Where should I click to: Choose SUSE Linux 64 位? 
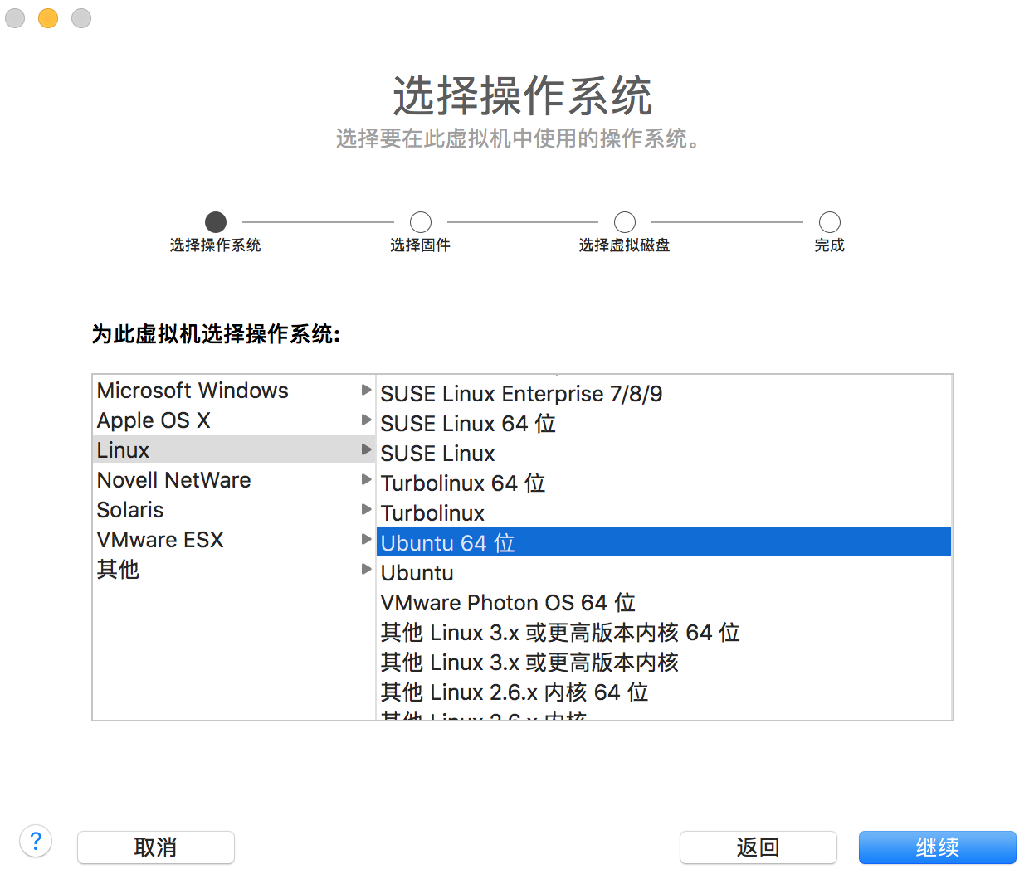pos(664,424)
